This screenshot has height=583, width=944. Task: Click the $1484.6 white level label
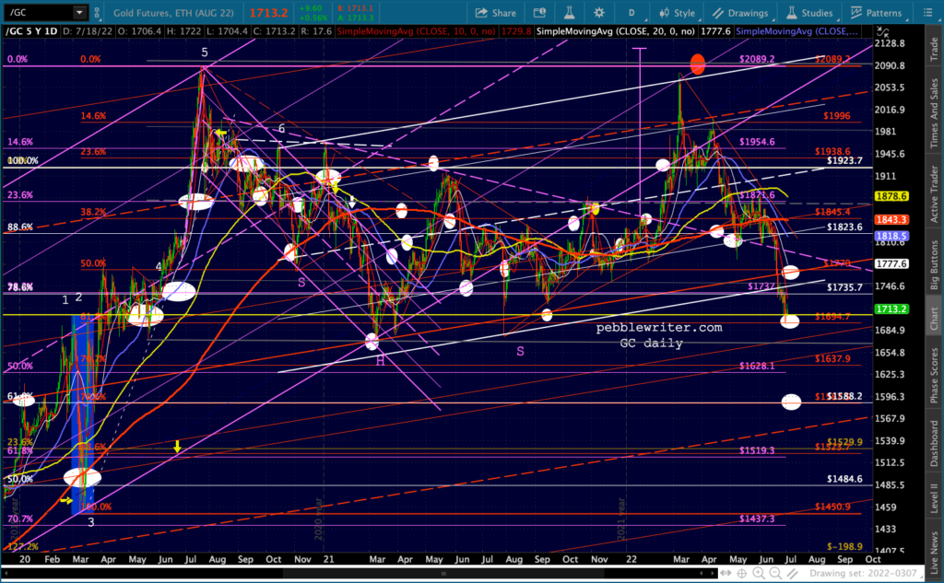pos(844,479)
